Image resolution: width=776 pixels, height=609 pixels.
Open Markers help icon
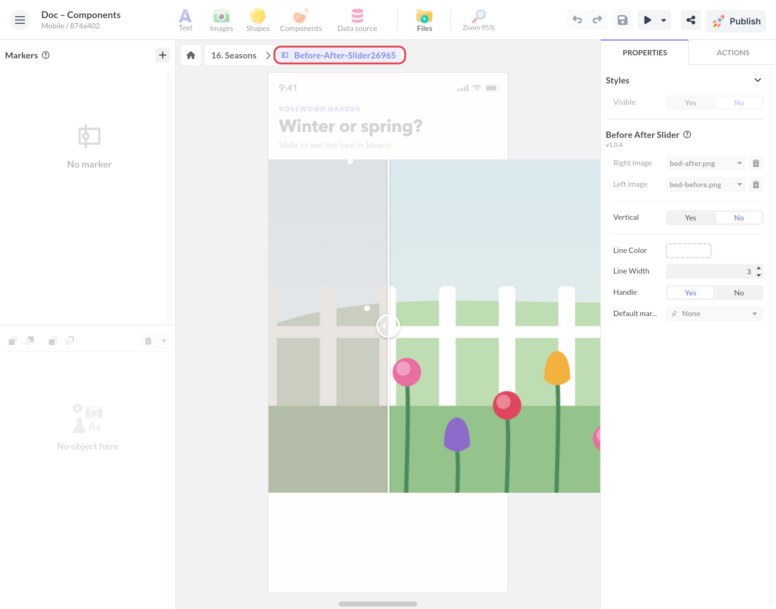coord(46,55)
